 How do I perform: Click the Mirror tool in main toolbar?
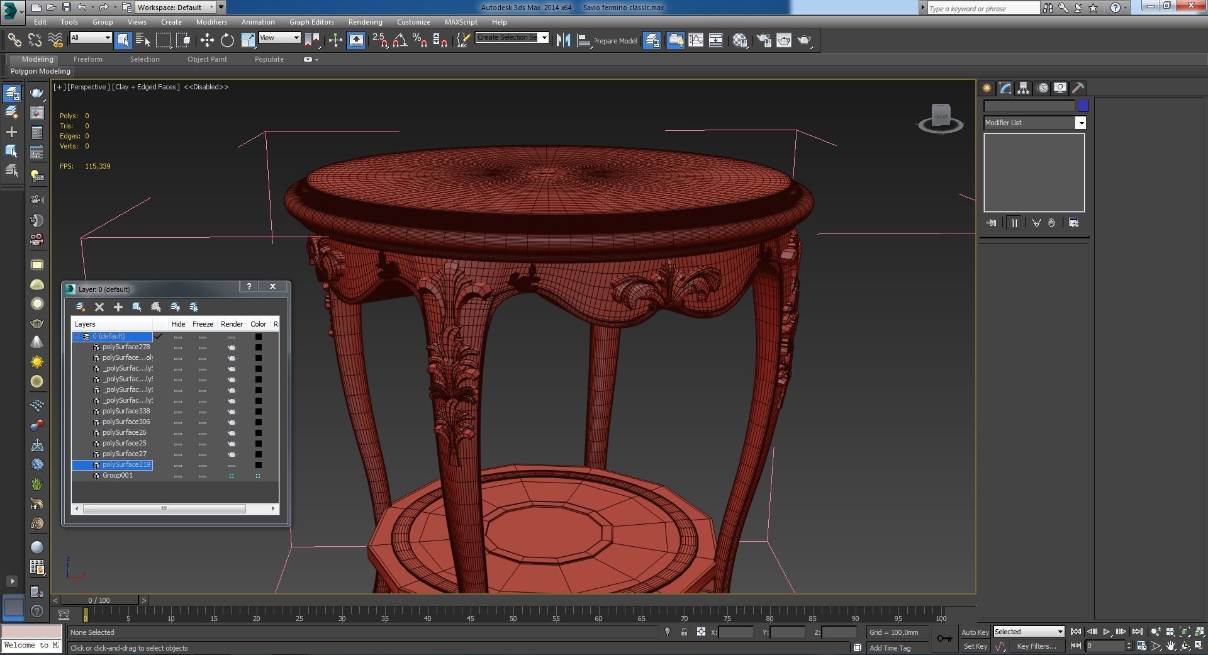point(563,40)
